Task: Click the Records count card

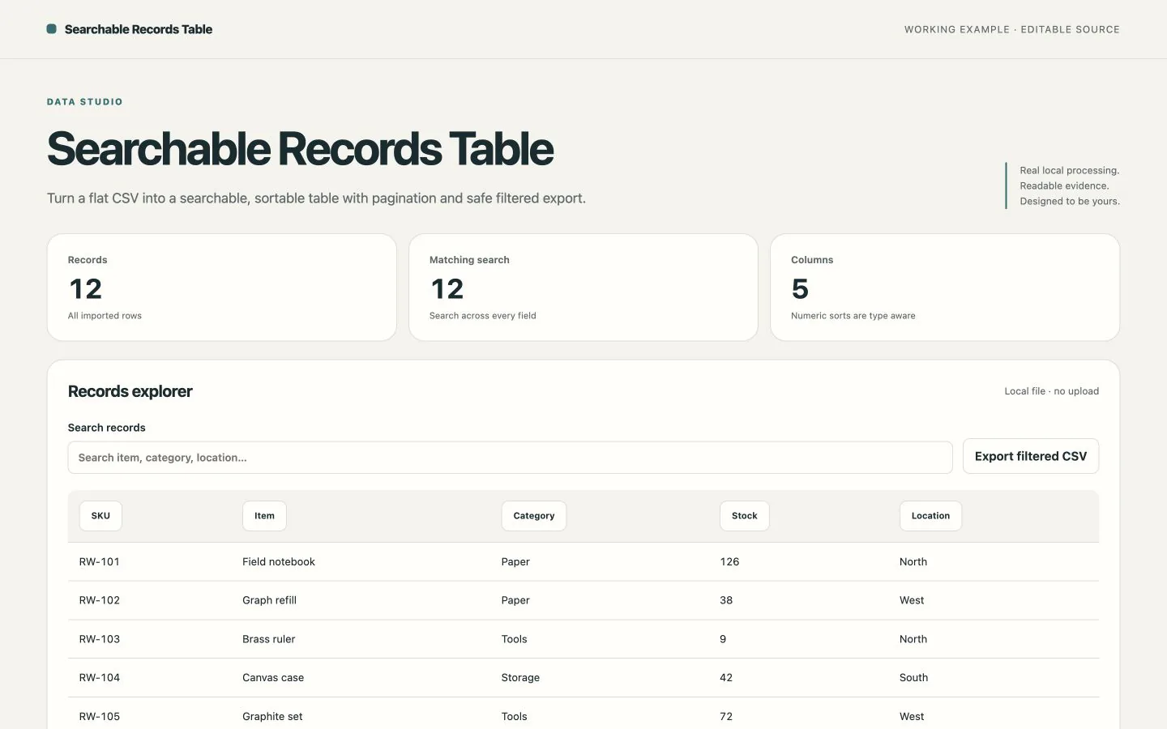Action: pos(222,288)
